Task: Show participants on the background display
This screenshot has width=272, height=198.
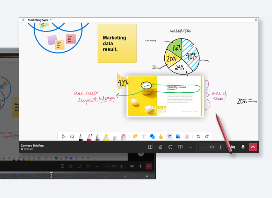Action: point(71,166)
